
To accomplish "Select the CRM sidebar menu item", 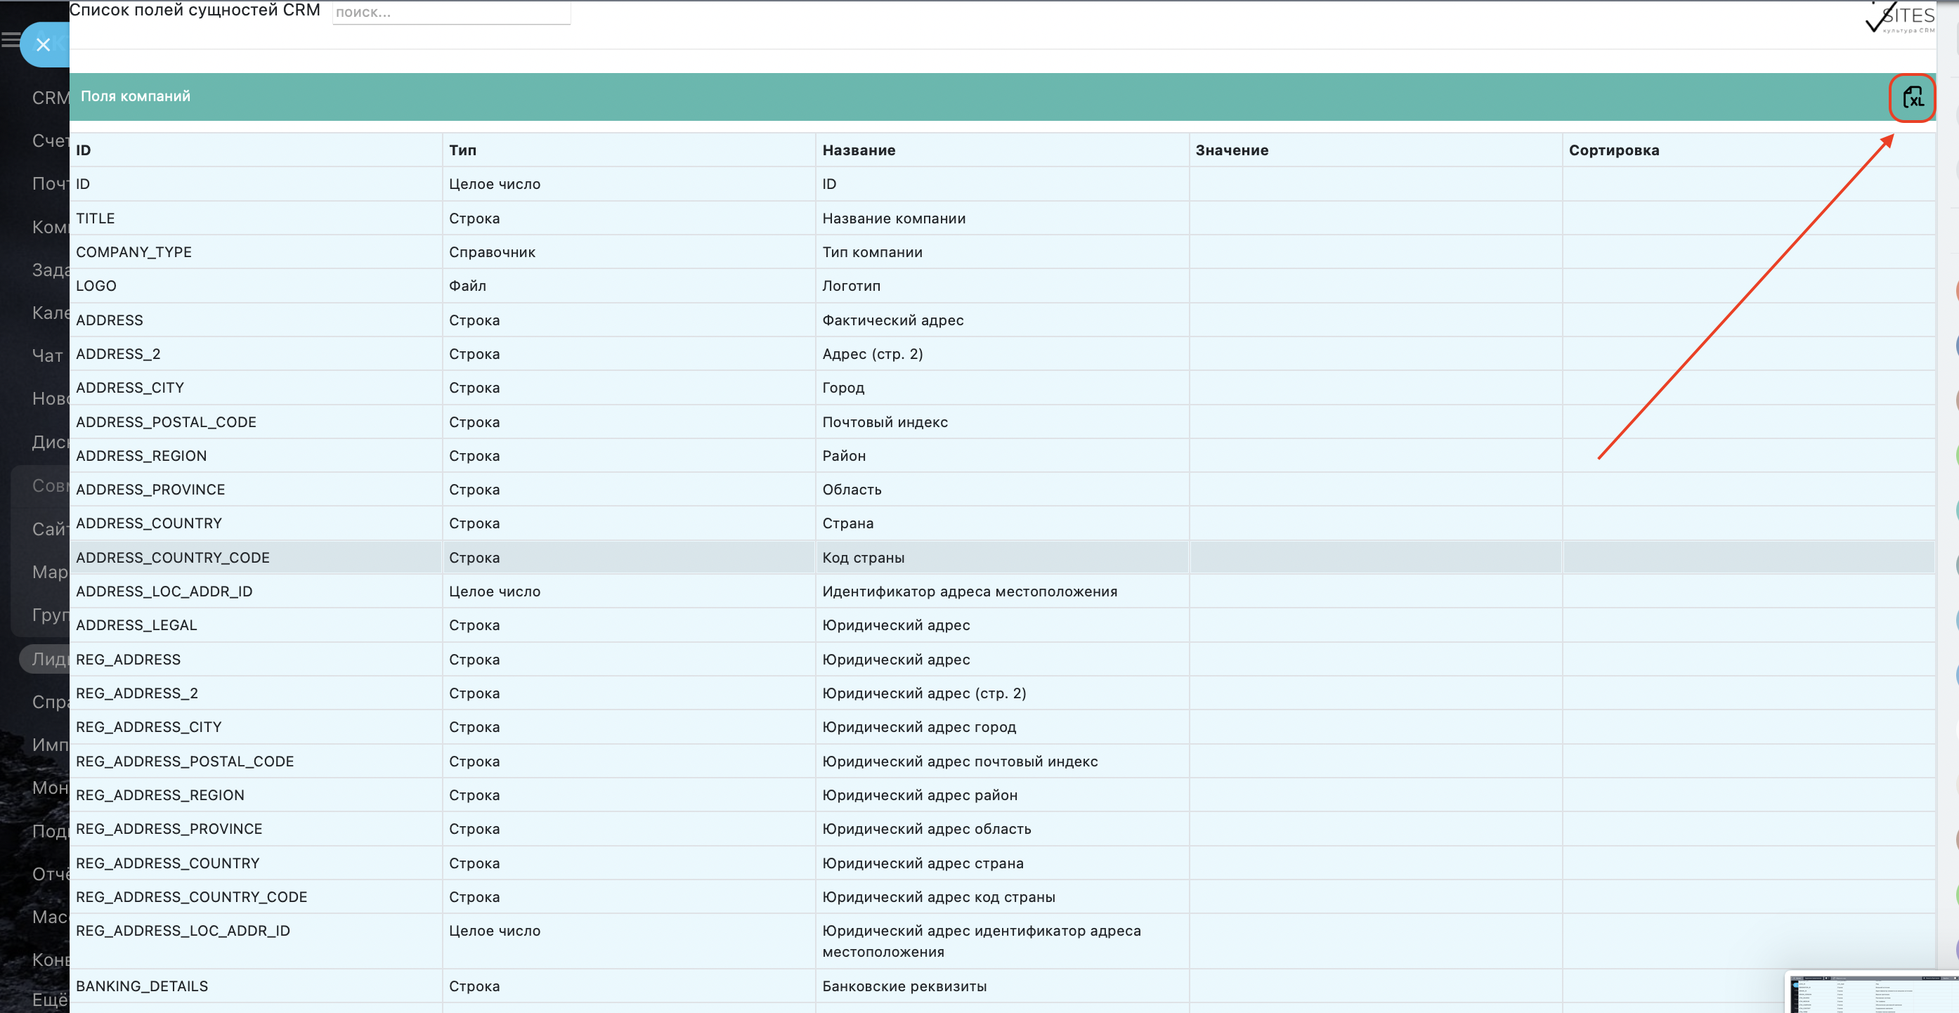I will point(49,98).
